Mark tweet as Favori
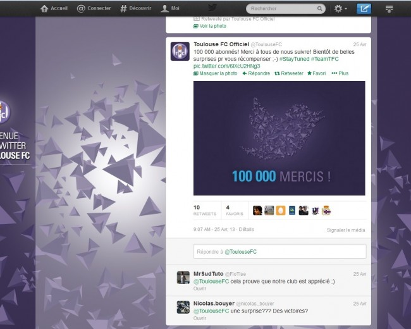Image resolution: width=411 pixels, height=329 pixels. click(x=317, y=73)
